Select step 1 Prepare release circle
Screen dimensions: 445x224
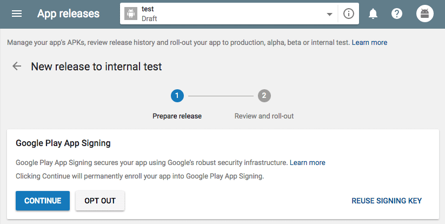tap(177, 96)
